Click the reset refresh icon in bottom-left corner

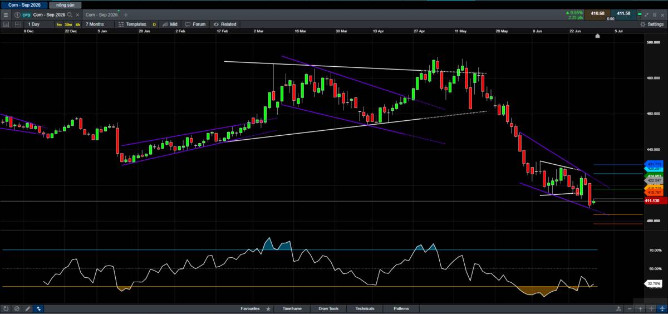6,308
